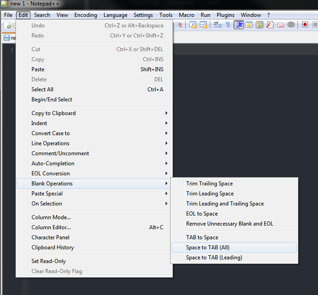The image size is (318, 295).
Task: Expand the Paste Special submenu
Action: point(94,194)
